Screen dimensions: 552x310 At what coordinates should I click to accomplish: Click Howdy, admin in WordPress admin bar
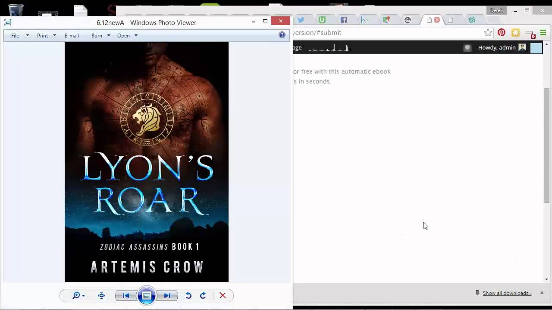497,48
